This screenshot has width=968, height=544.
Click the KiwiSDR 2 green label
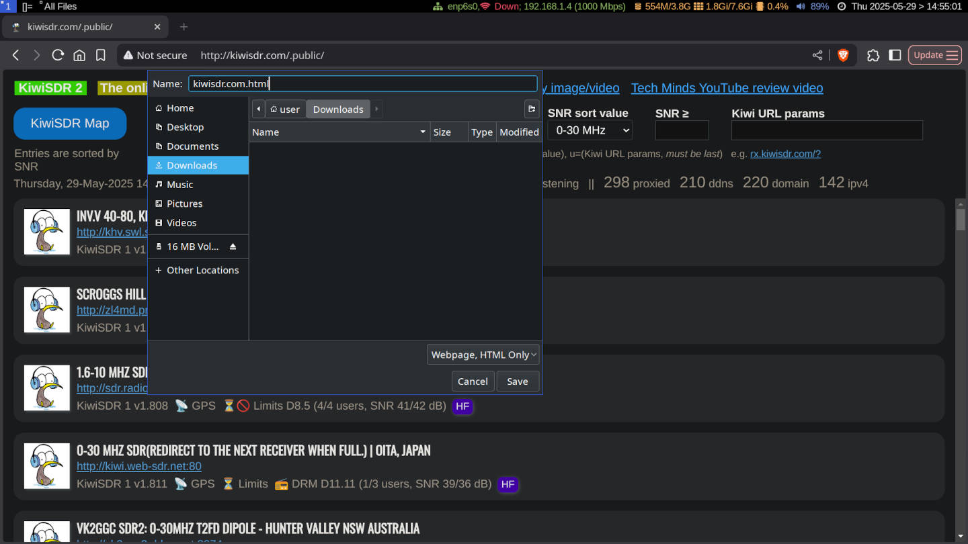[x=50, y=88]
